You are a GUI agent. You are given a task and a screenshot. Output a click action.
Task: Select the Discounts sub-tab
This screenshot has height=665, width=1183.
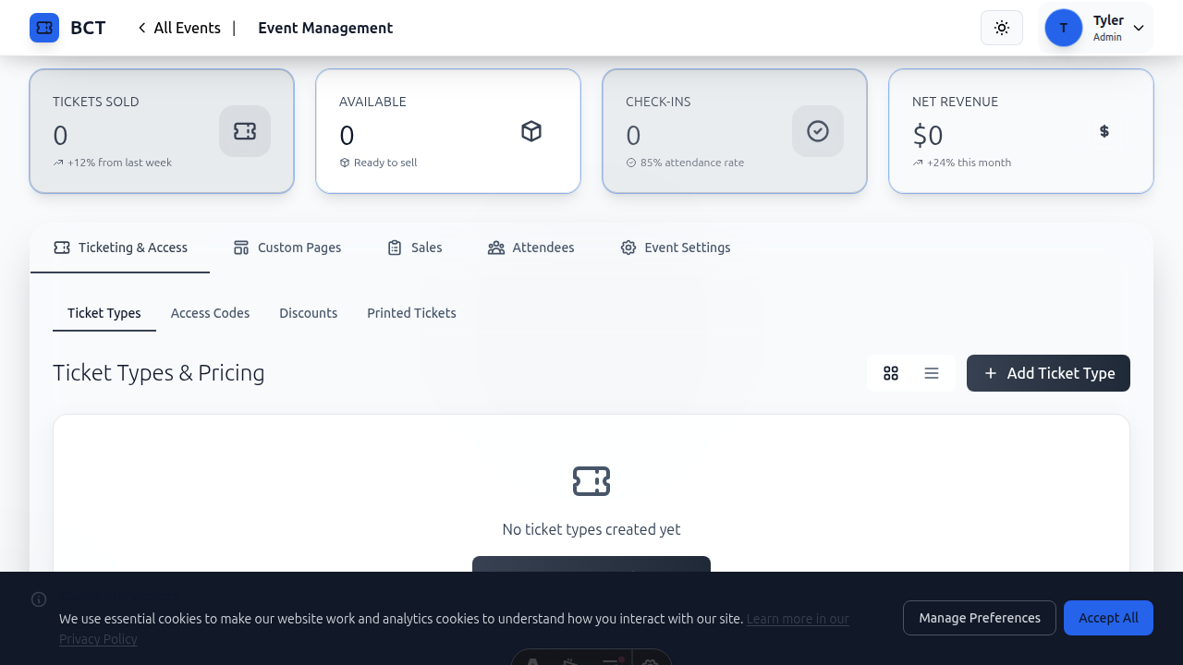308,313
